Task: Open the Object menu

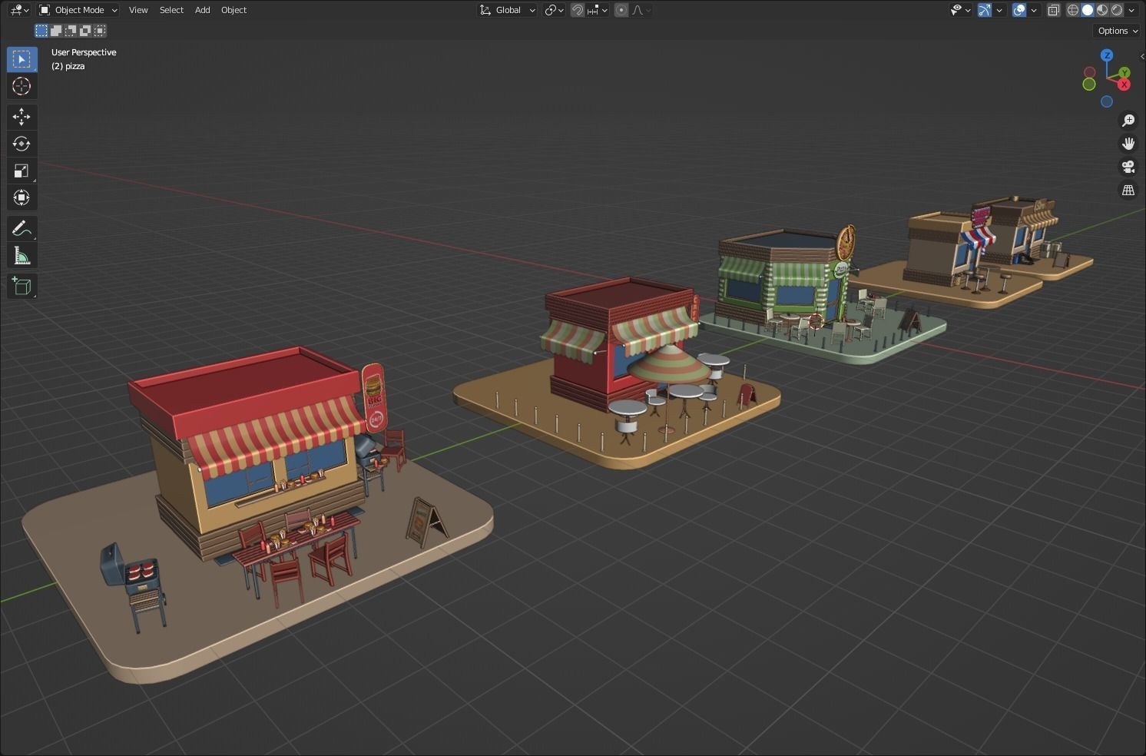Action: coord(234,10)
